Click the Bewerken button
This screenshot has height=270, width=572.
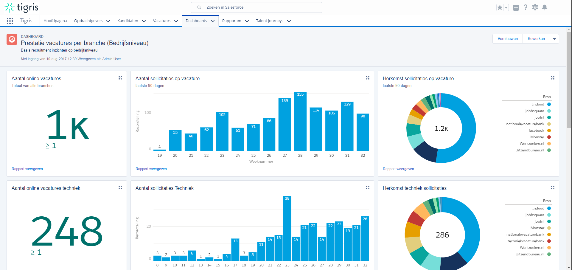pyautogui.click(x=536, y=39)
